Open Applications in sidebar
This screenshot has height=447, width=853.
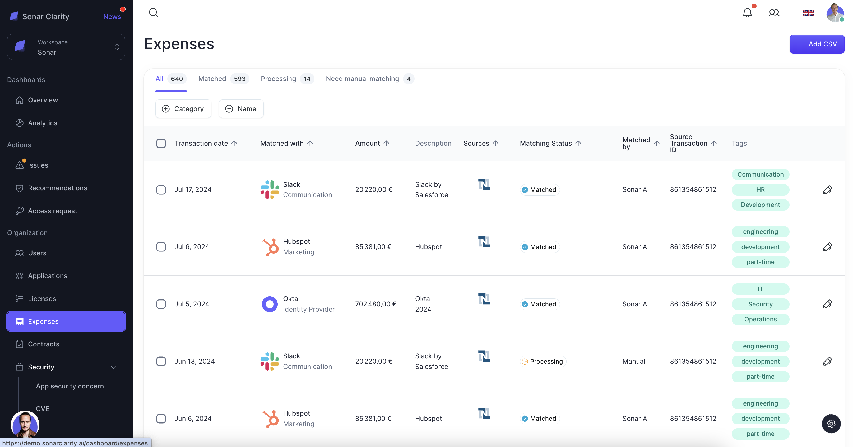pos(66,276)
